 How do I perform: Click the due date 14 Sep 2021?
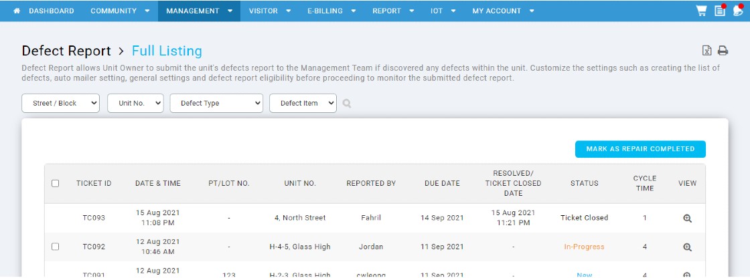point(442,218)
